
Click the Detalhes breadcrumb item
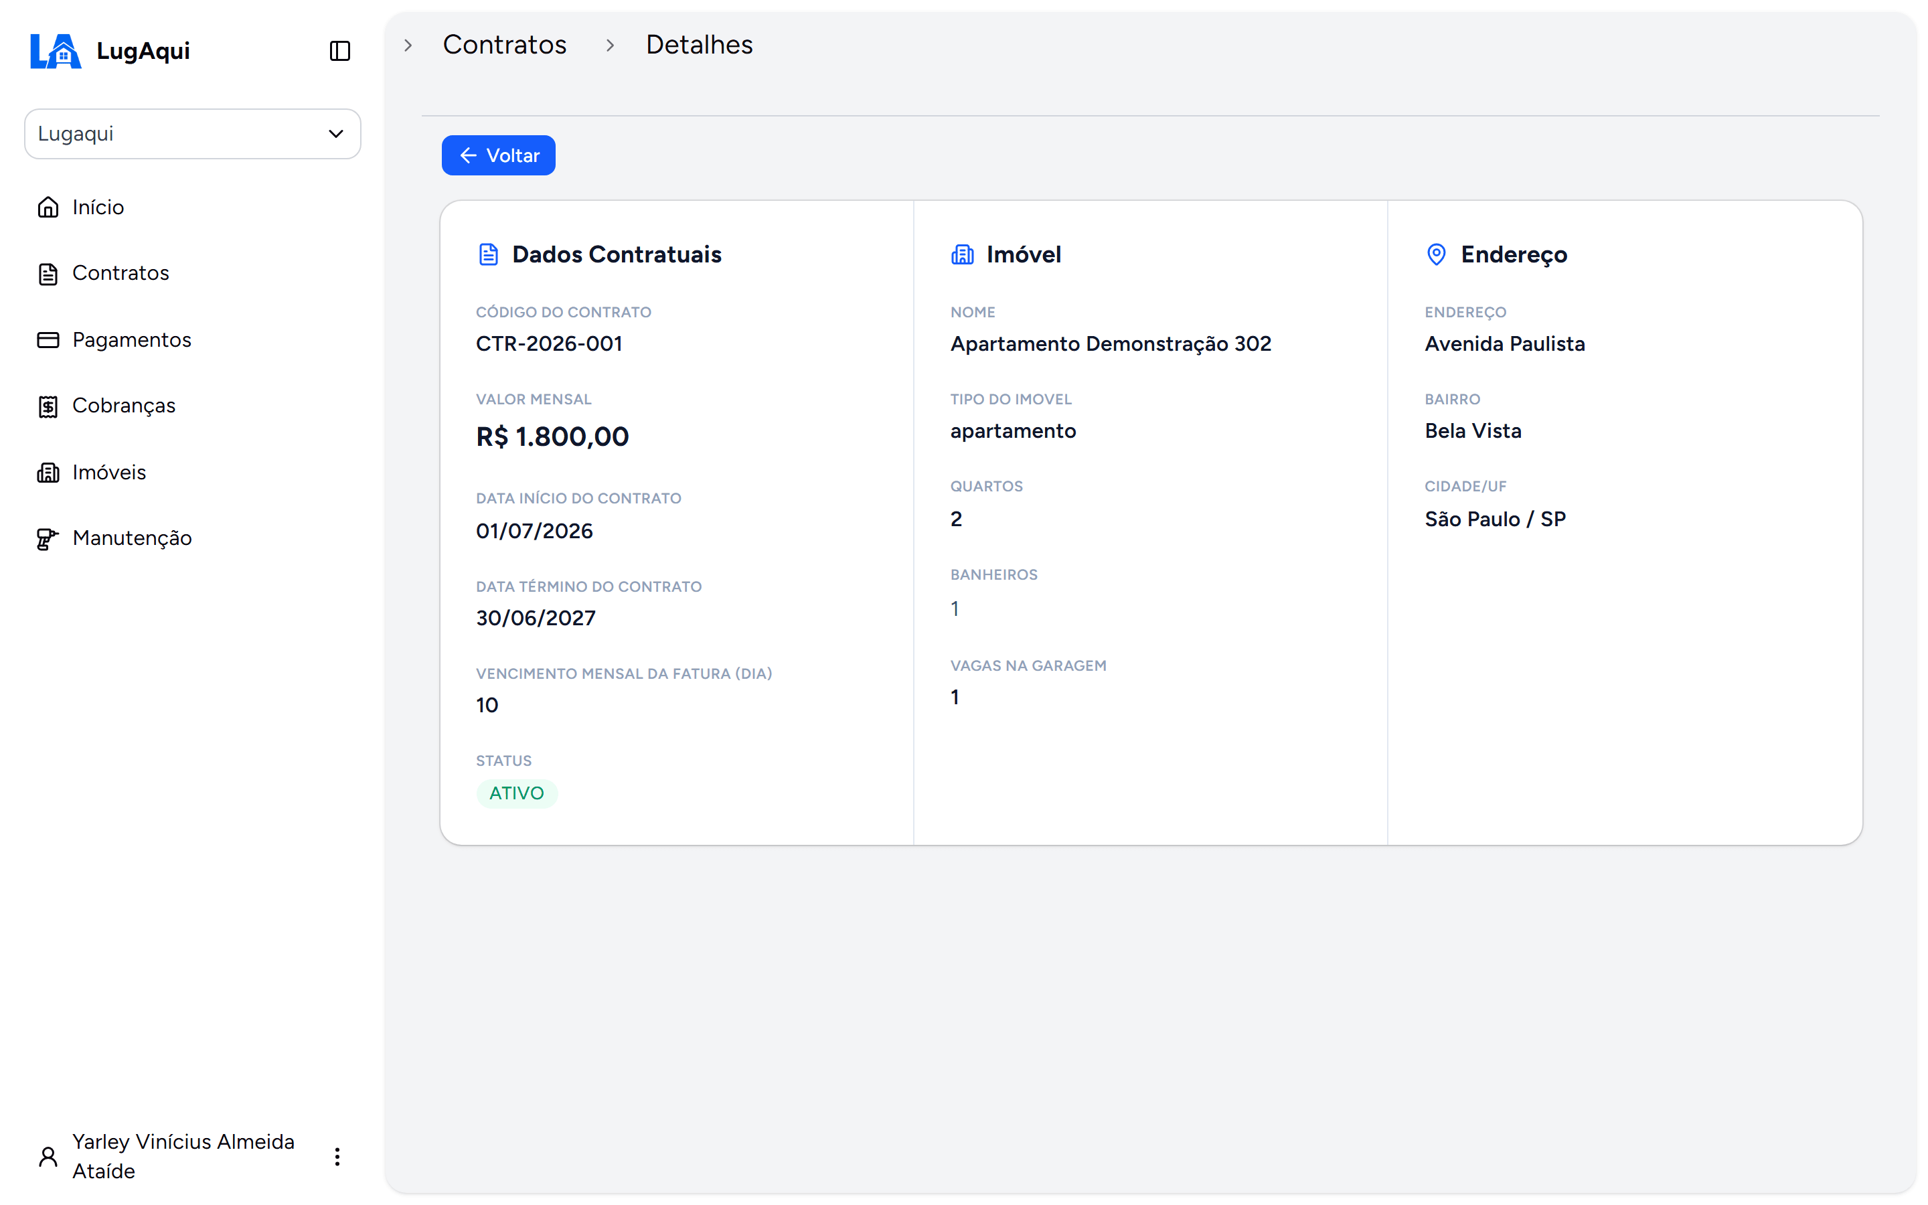(x=699, y=45)
